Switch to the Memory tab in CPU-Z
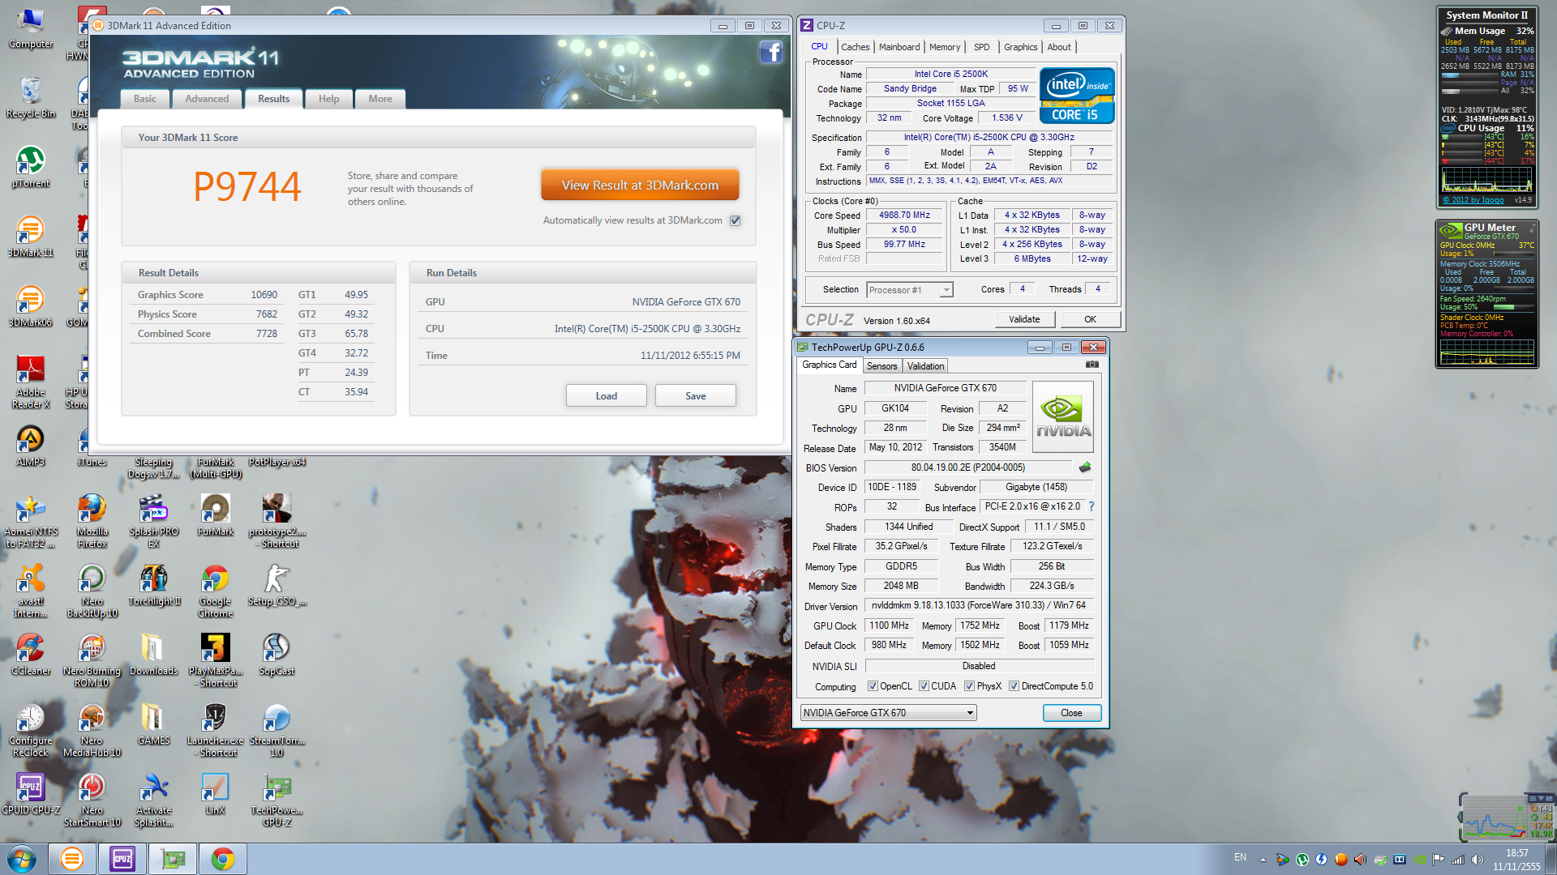Image resolution: width=1557 pixels, height=875 pixels. click(944, 47)
